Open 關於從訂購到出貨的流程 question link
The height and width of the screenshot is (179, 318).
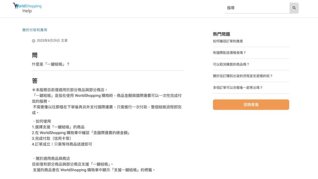pos(243,76)
